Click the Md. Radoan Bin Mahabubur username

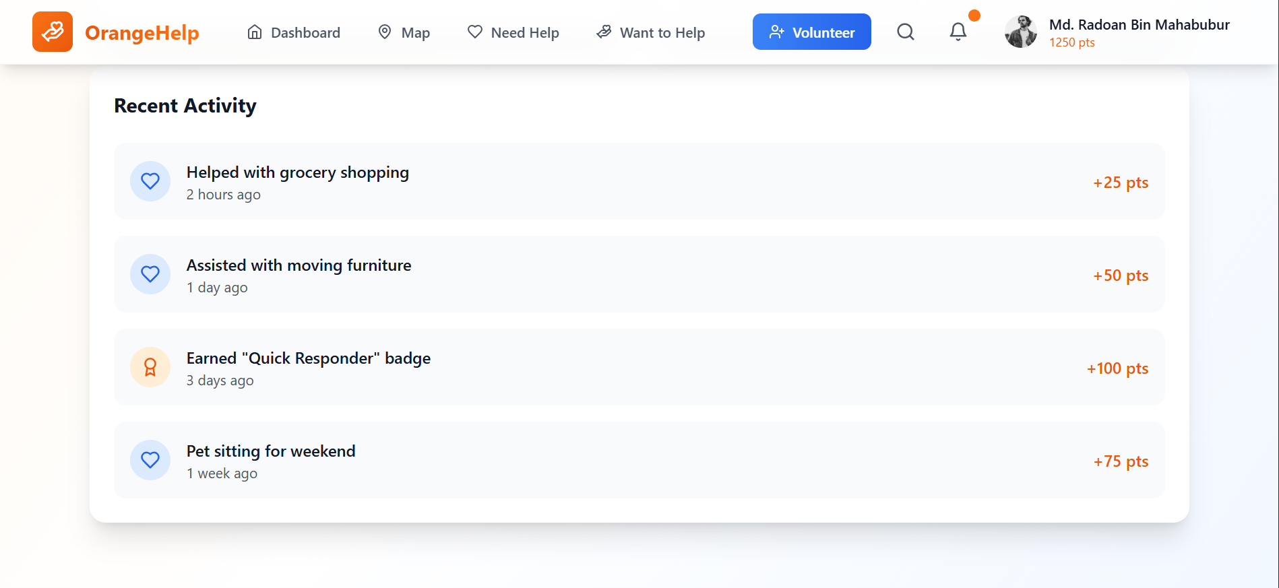pos(1140,25)
